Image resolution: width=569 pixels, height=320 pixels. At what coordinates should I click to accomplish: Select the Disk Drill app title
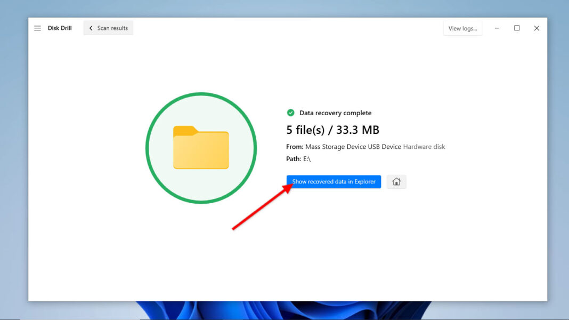pos(60,28)
